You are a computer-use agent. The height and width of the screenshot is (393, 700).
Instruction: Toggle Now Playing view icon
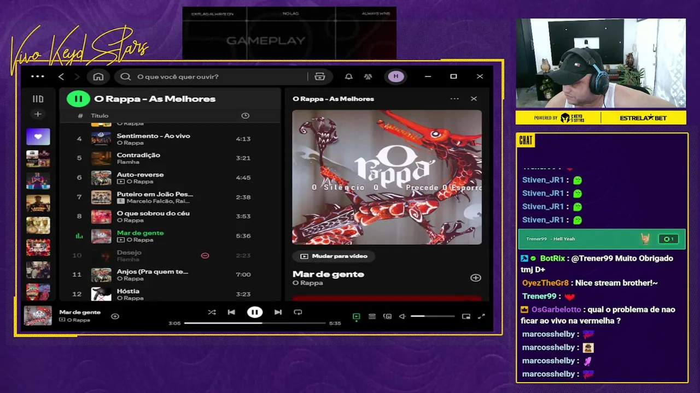click(357, 316)
